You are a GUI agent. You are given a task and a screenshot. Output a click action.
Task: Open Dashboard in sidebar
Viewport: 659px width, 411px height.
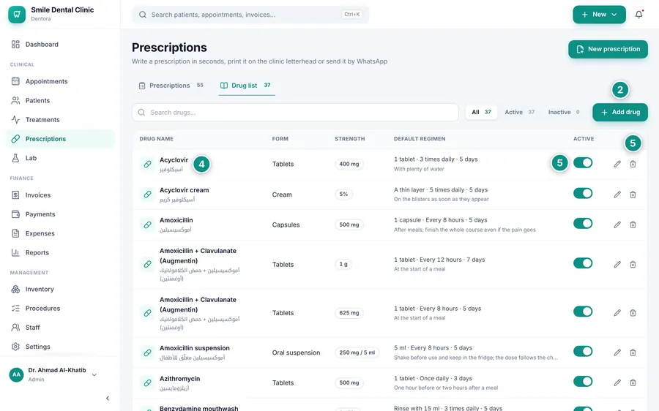(x=60, y=45)
